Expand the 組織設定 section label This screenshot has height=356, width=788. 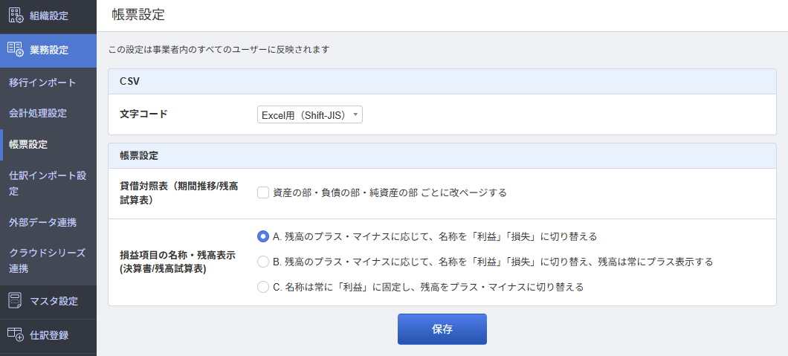tap(49, 16)
